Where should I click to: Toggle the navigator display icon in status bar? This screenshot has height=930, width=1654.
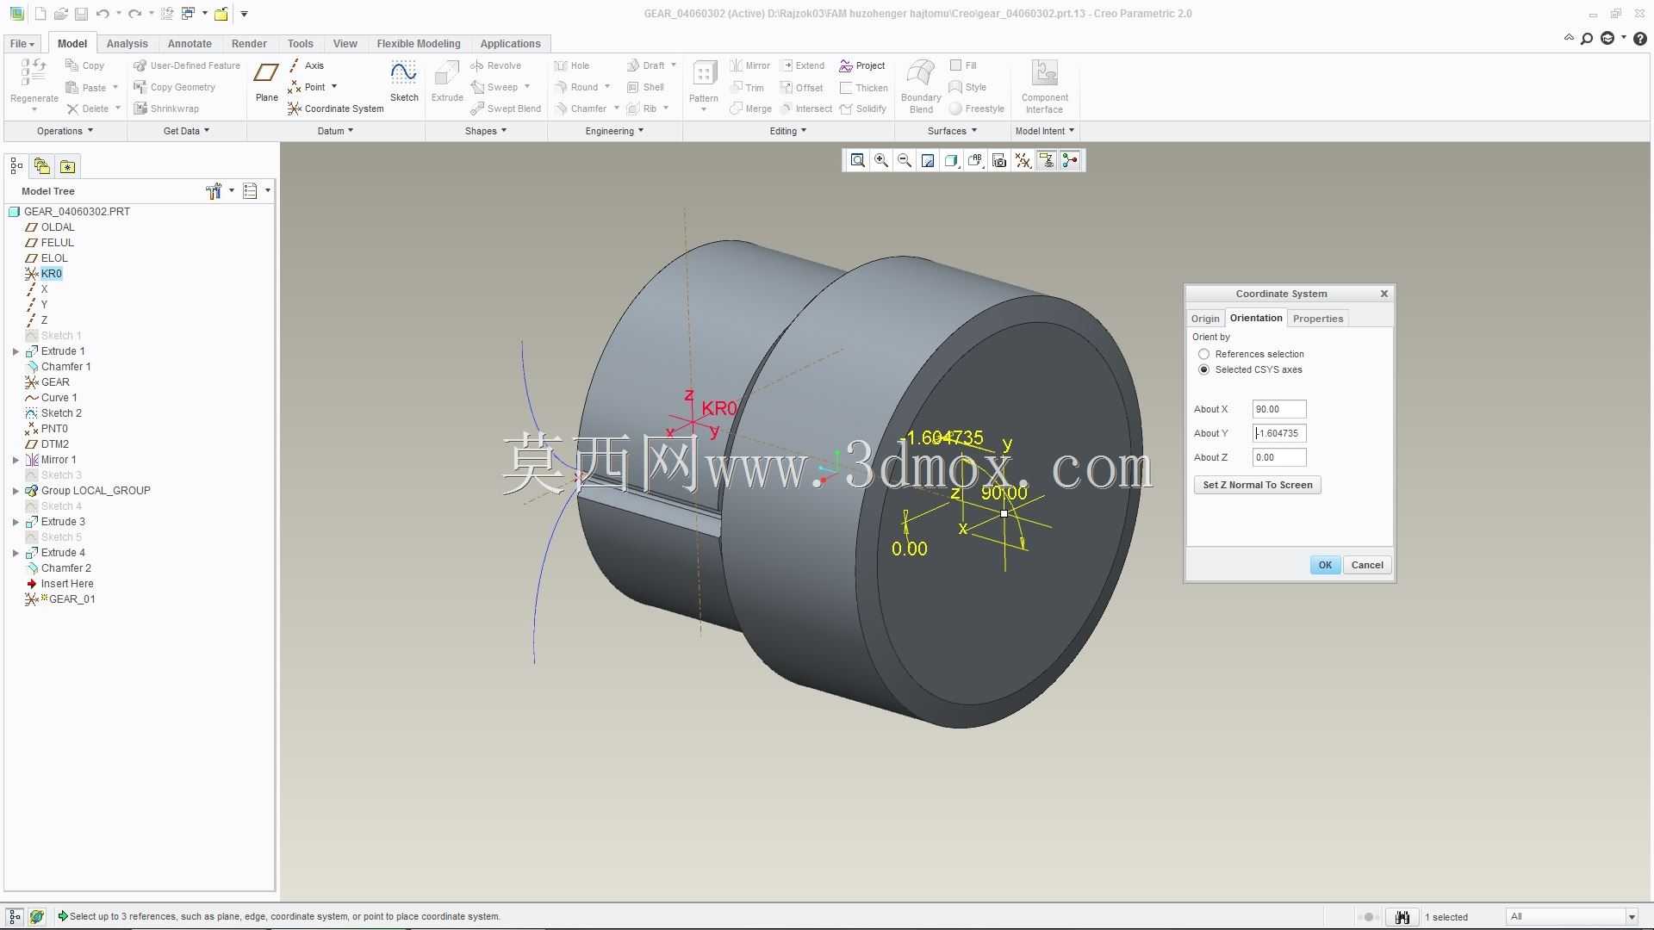click(x=15, y=917)
